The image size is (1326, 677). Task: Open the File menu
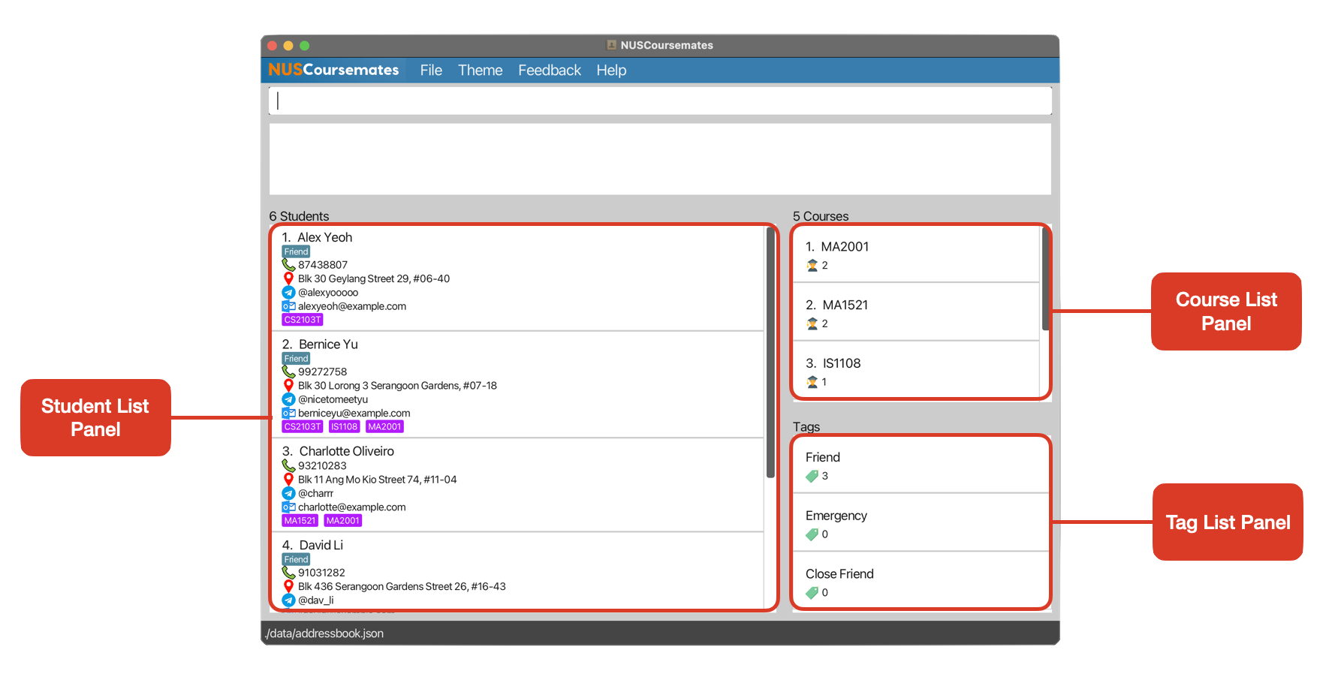point(431,70)
